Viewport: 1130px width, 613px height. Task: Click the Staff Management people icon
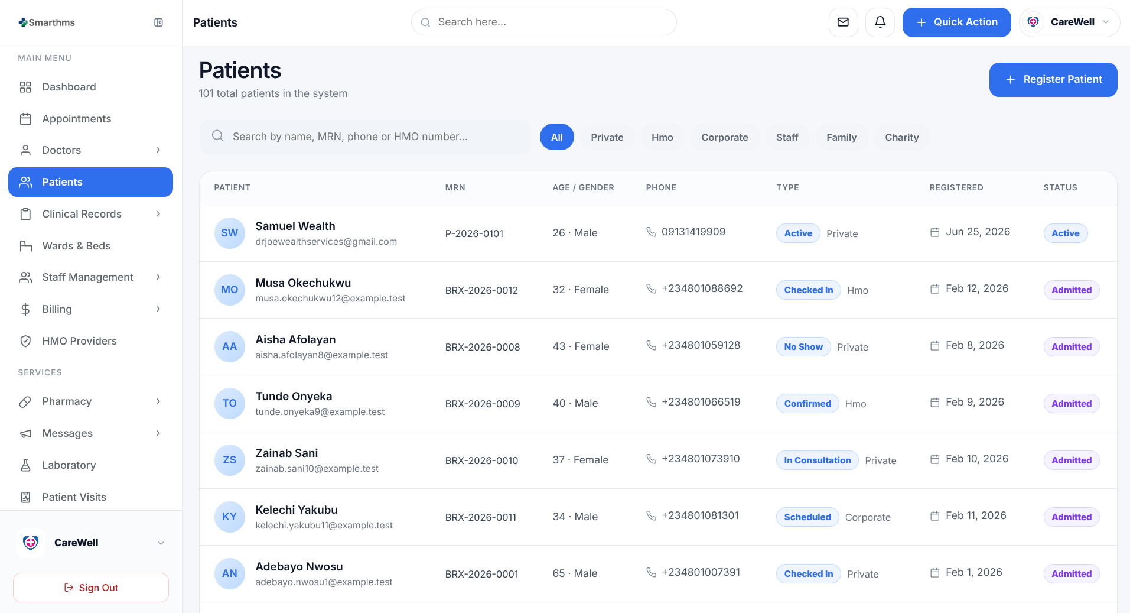coord(25,277)
